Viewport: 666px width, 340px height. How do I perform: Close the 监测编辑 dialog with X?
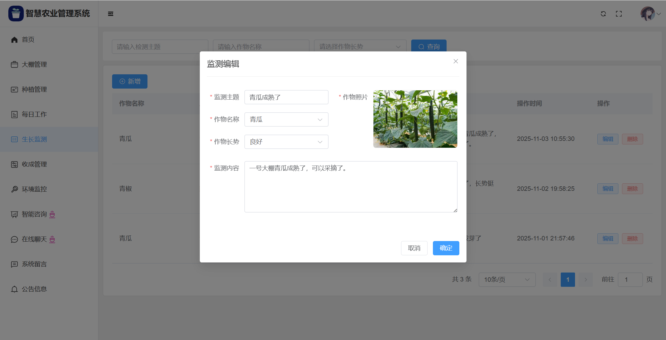tap(455, 61)
